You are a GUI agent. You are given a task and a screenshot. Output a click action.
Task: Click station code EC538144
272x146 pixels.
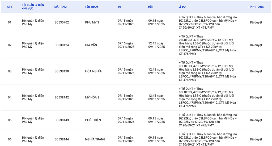point(62,139)
